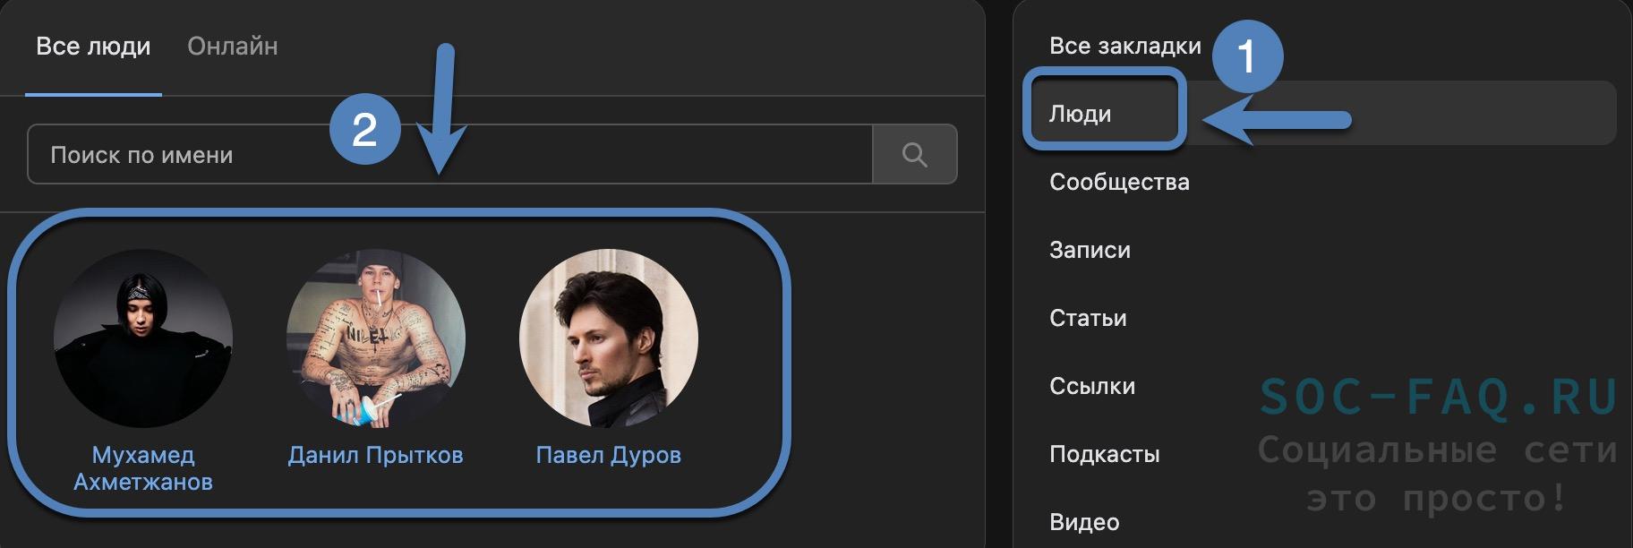This screenshot has width=1633, height=548.
Task: Click the blue circle numbered 1
Action: click(x=1247, y=56)
